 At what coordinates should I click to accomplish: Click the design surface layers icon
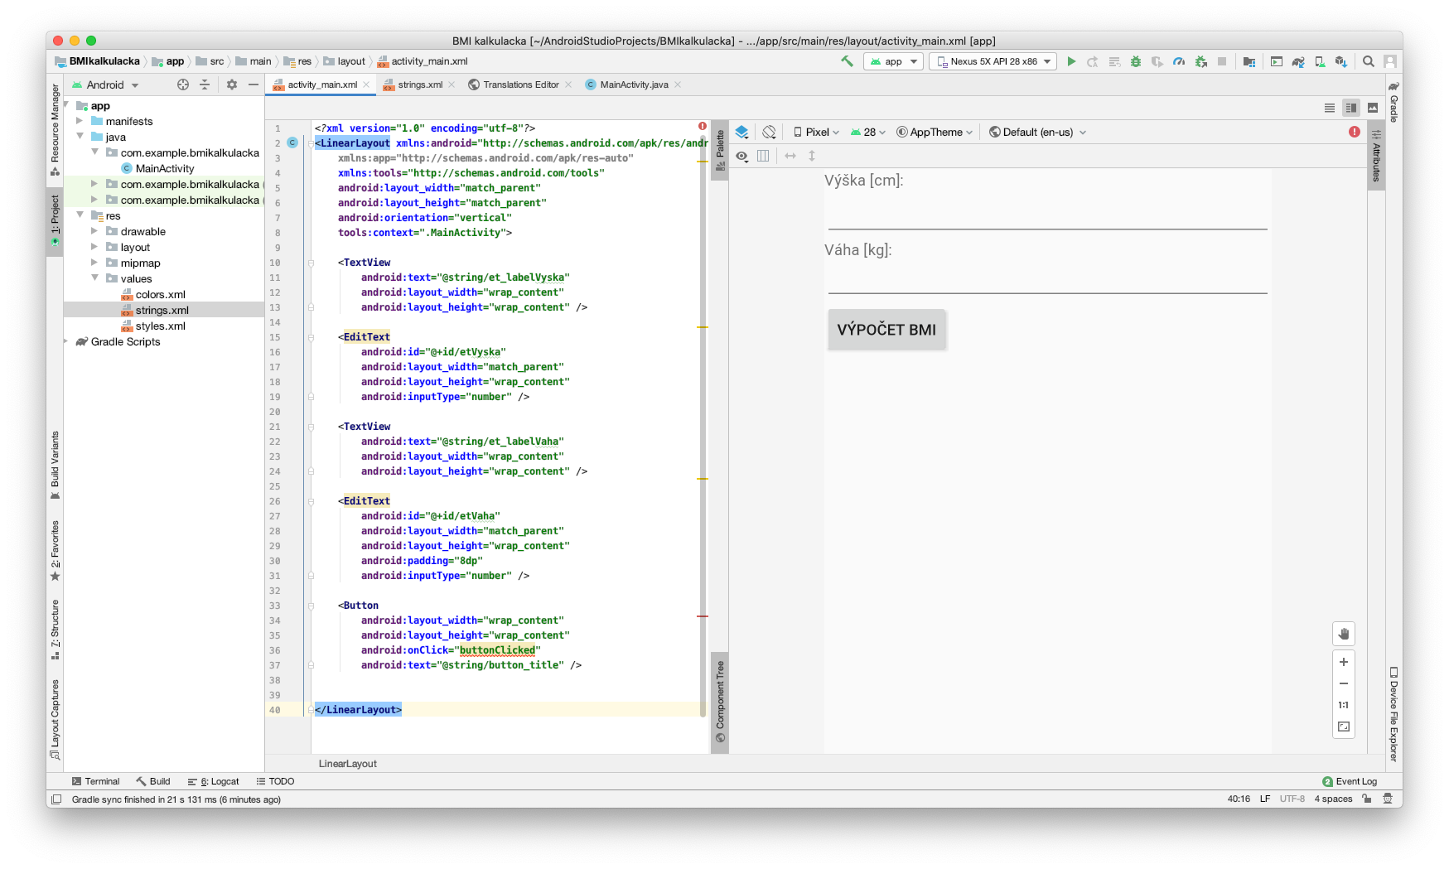click(x=741, y=132)
